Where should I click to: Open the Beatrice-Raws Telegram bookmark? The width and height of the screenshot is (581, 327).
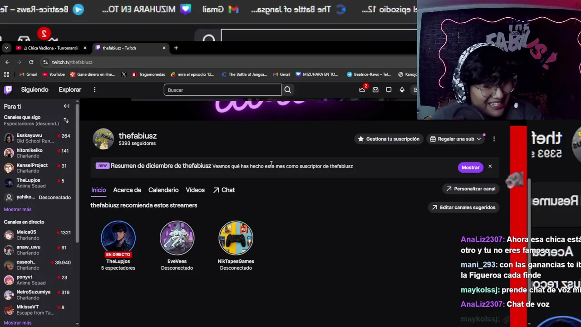[x=369, y=74]
